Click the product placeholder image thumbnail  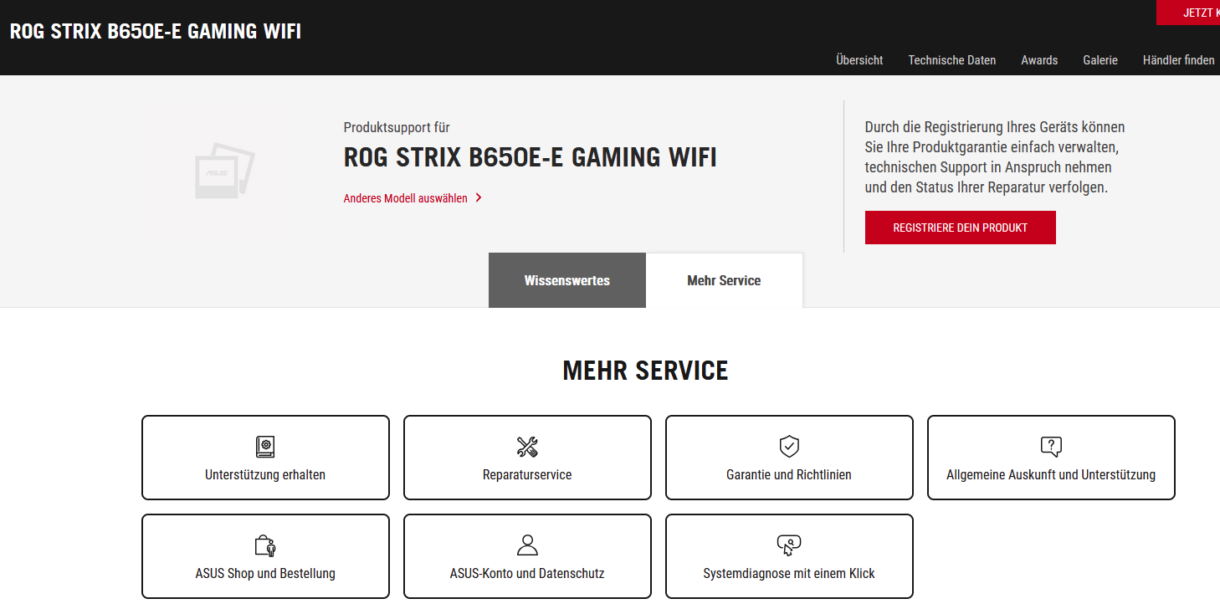tap(224, 171)
